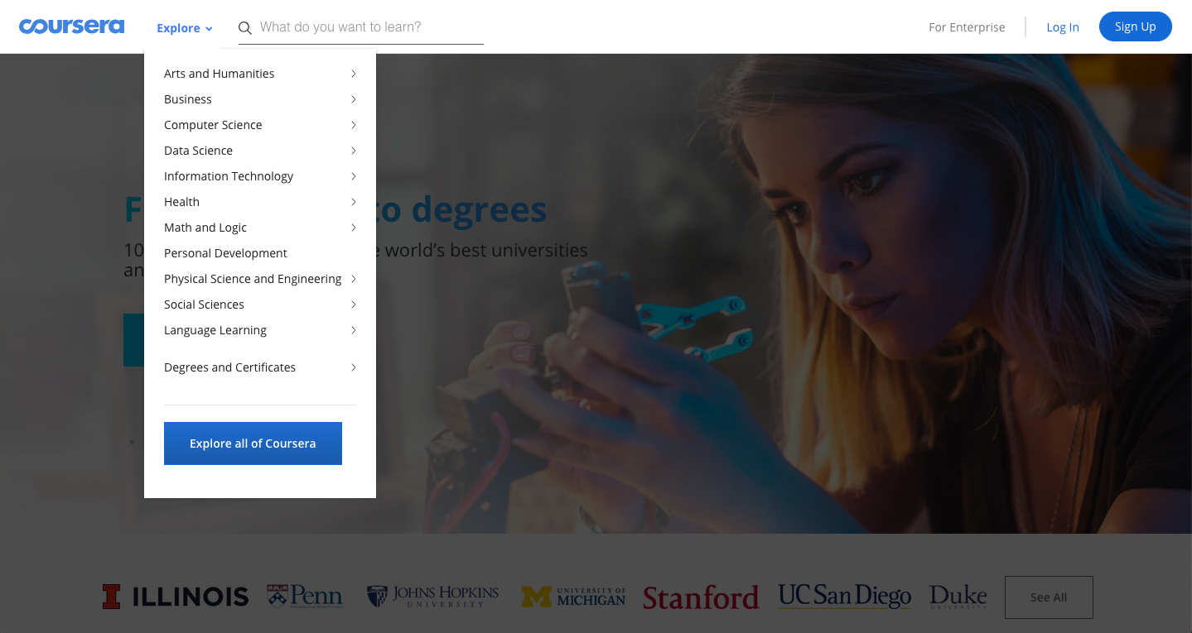Click the Stanford logo
Image resolution: width=1192 pixels, height=633 pixels.
click(701, 597)
